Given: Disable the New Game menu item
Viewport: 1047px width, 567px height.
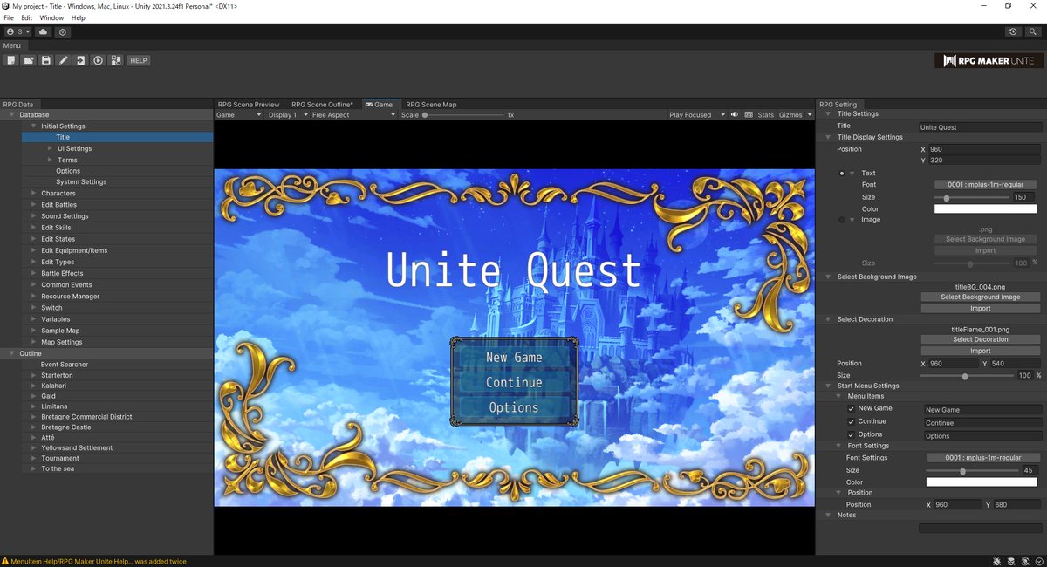Looking at the screenshot, I should point(850,408).
